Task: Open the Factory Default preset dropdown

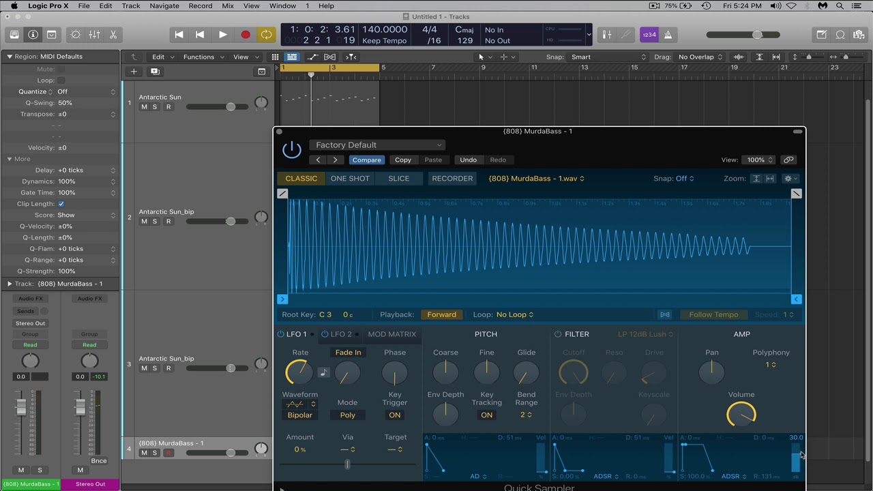Action: pyautogui.click(x=378, y=145)
